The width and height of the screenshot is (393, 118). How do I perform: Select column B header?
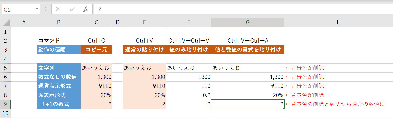(59, 23)
